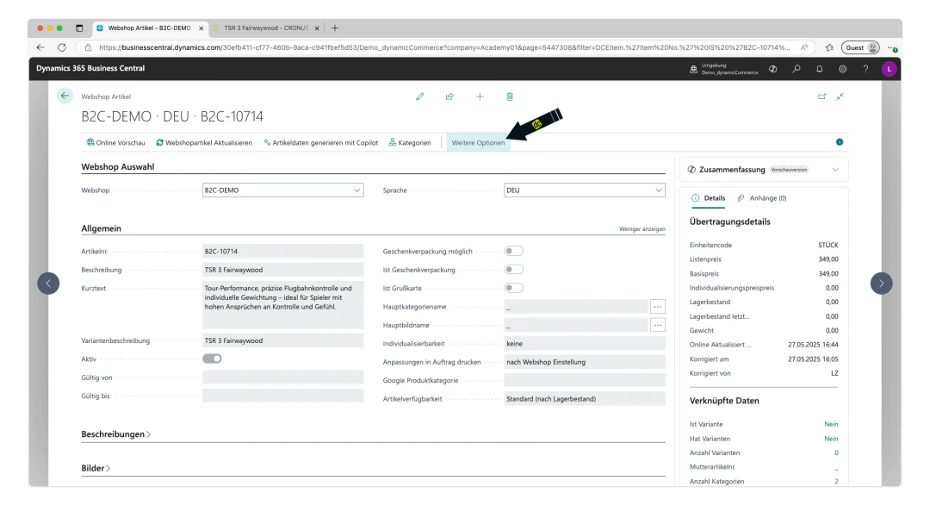Click the Individualisierbarkeit field keine

pos(584,344)
